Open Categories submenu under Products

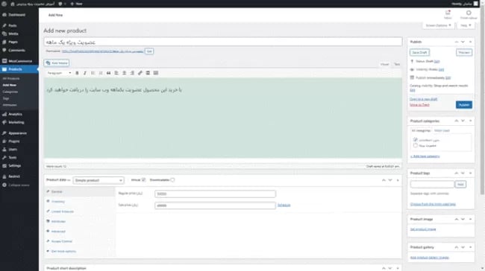(10, 92)
